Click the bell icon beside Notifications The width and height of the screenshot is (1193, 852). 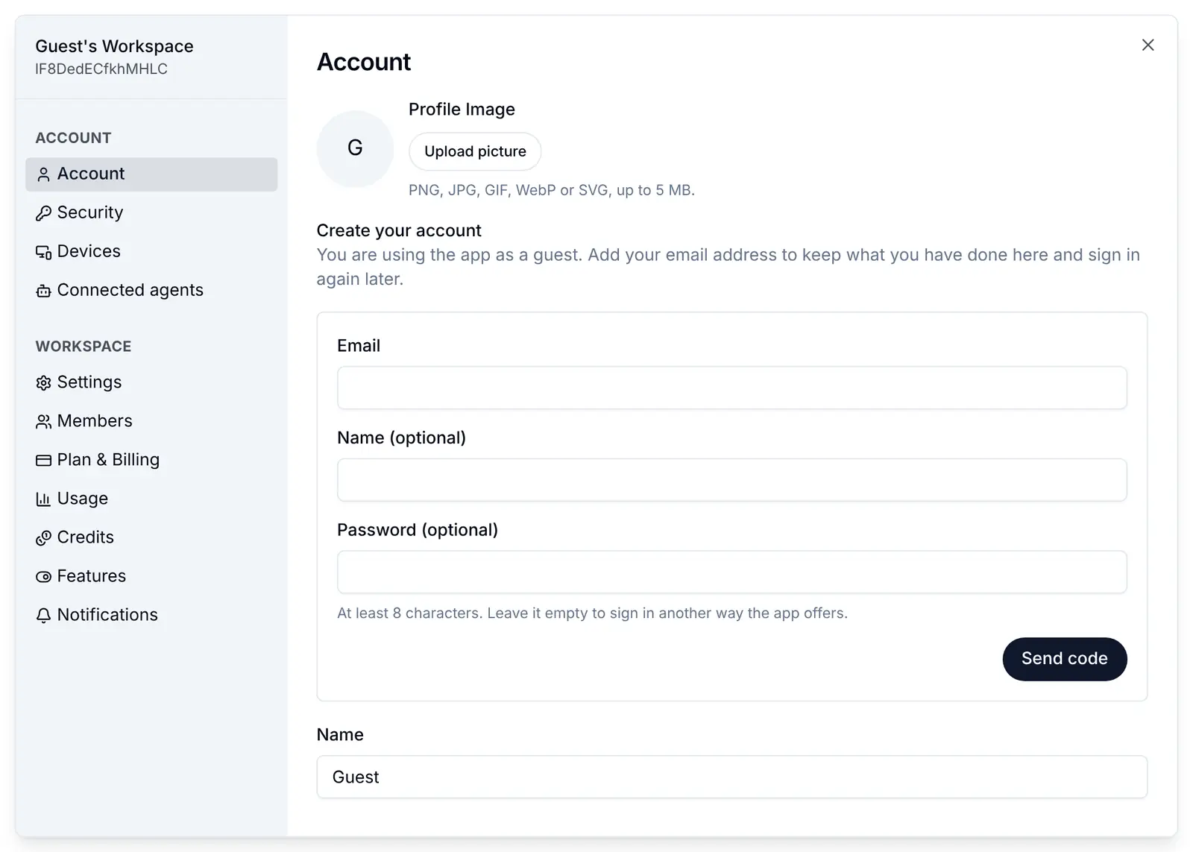point(43,615)
